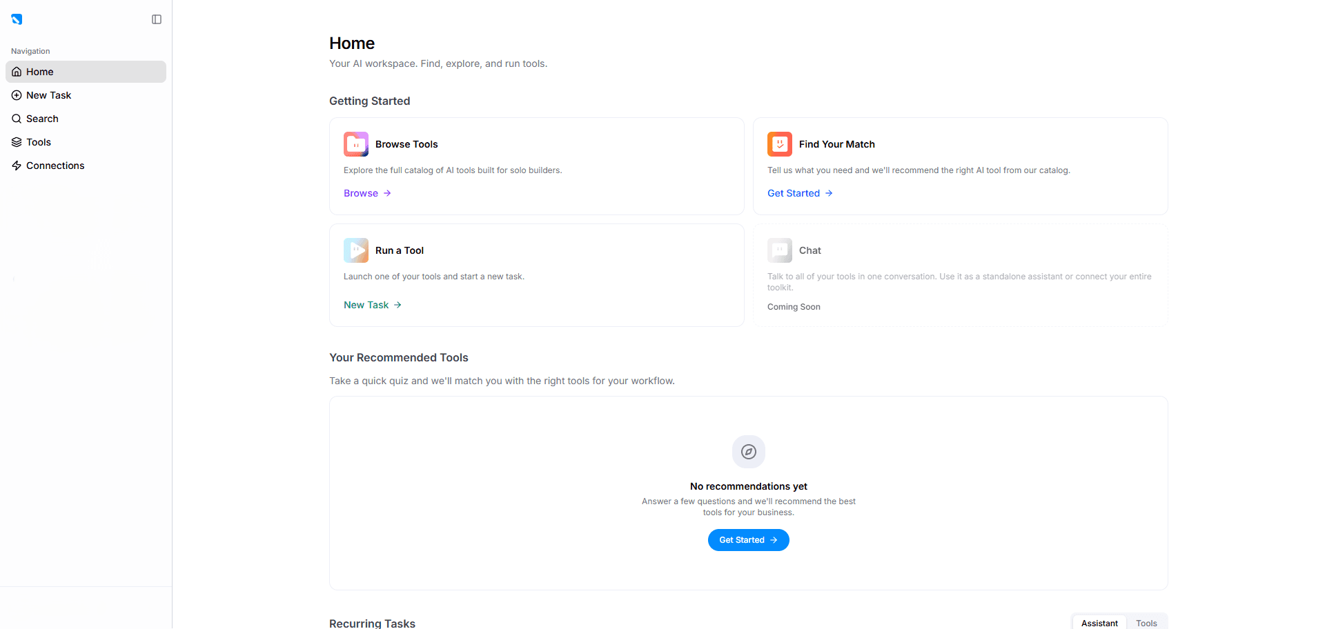Viewport: 1325px width, 629px height.
Task: Open the Browse link under Browse Tools
Action: coord(360,193)
